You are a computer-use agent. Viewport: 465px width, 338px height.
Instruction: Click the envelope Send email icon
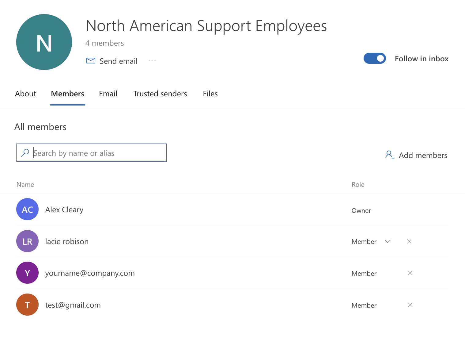coord(91,61)
